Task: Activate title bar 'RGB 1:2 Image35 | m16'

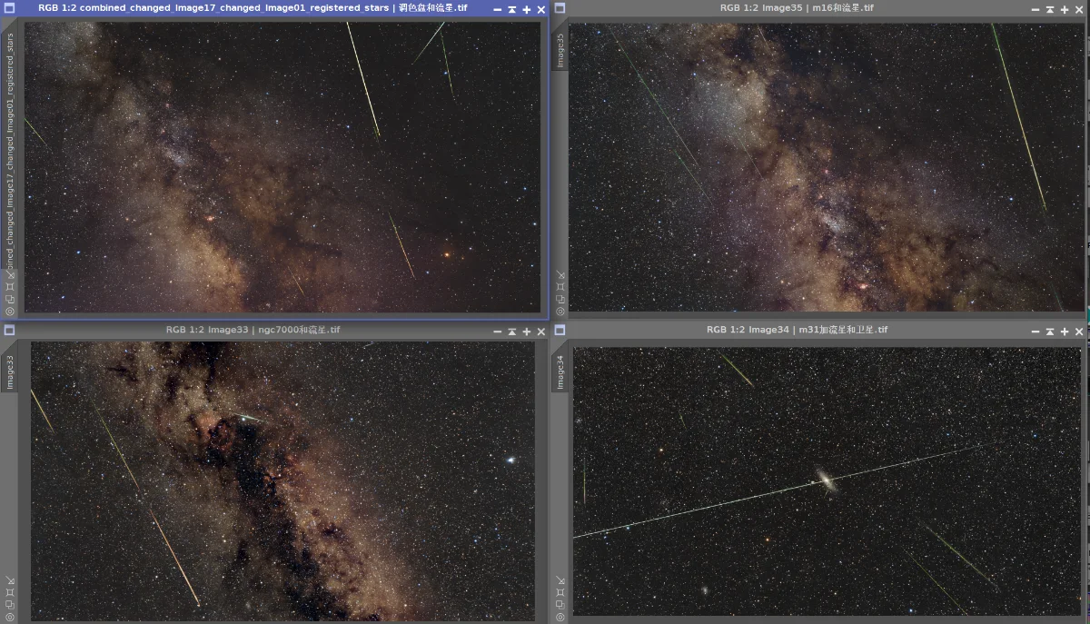Action: [x=798, y=8]
